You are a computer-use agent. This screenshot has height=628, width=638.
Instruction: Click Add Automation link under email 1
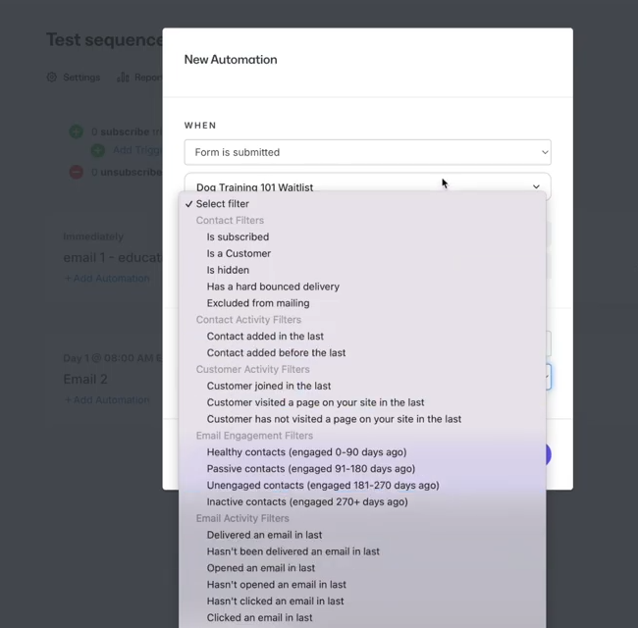(107, 279)
